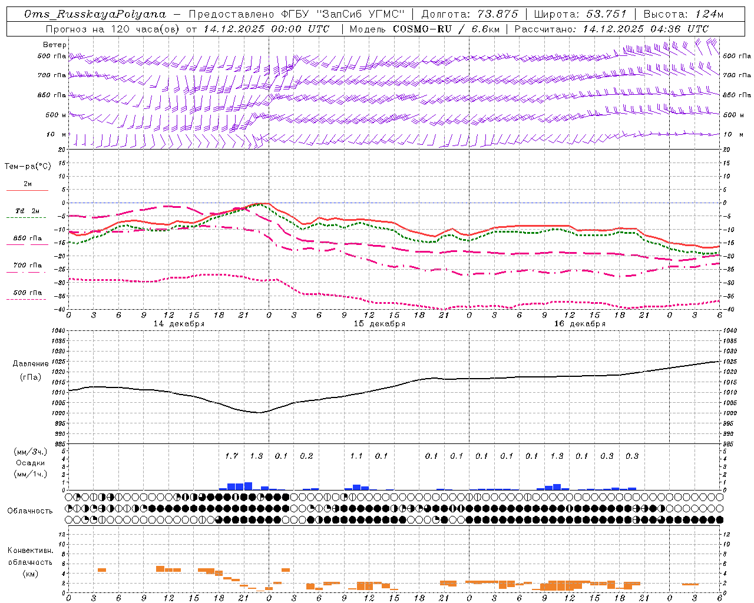Select the (мм/3ч.) precipitation unit label
This screenshot has width=754, height=603.
coord(30,452)
